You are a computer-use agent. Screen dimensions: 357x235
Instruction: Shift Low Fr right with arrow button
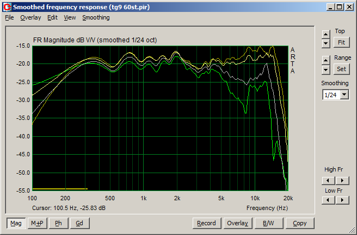(x=342, y=200)
